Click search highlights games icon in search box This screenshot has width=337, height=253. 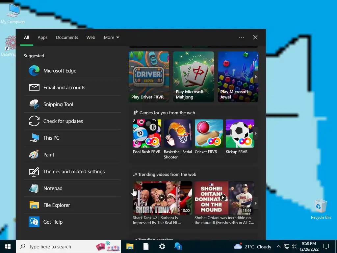pos(108,246)
